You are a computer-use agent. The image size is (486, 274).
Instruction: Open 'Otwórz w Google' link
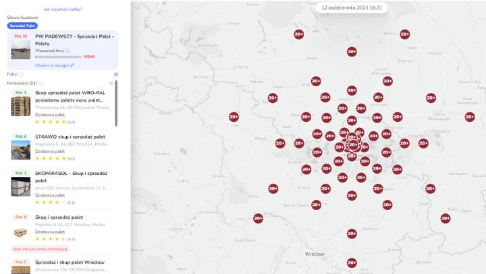pyautogui.click(x=54, y=65)
